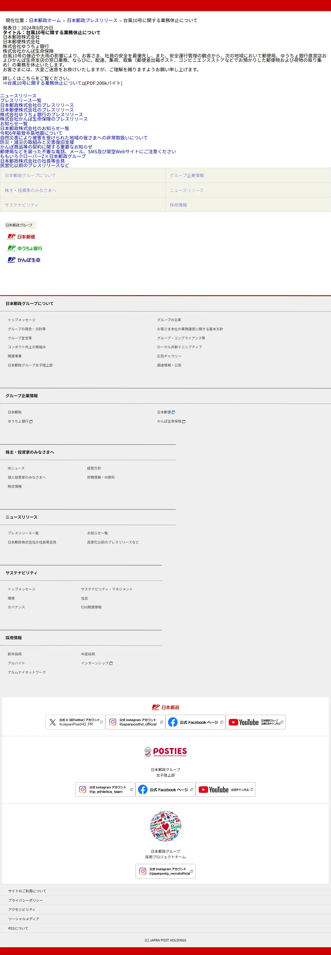Open the ゆうちょ銀行 logo link
Image resolution: width=331 pixels, height=955 pixels.
pyautogui.click(x=25, y=248)
